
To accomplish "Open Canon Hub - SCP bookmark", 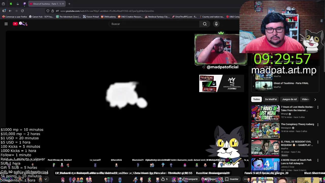I will pyautogui.click(x=41, y=17).
